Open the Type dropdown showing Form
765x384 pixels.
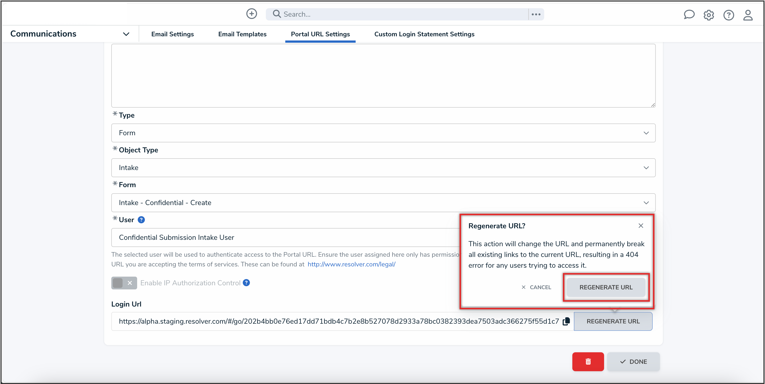(383, 133)
